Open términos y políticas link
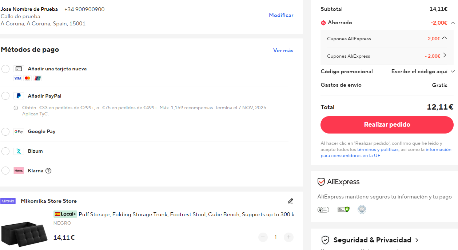The height and width of the screenshot is (250, 458). pos(378,149)
